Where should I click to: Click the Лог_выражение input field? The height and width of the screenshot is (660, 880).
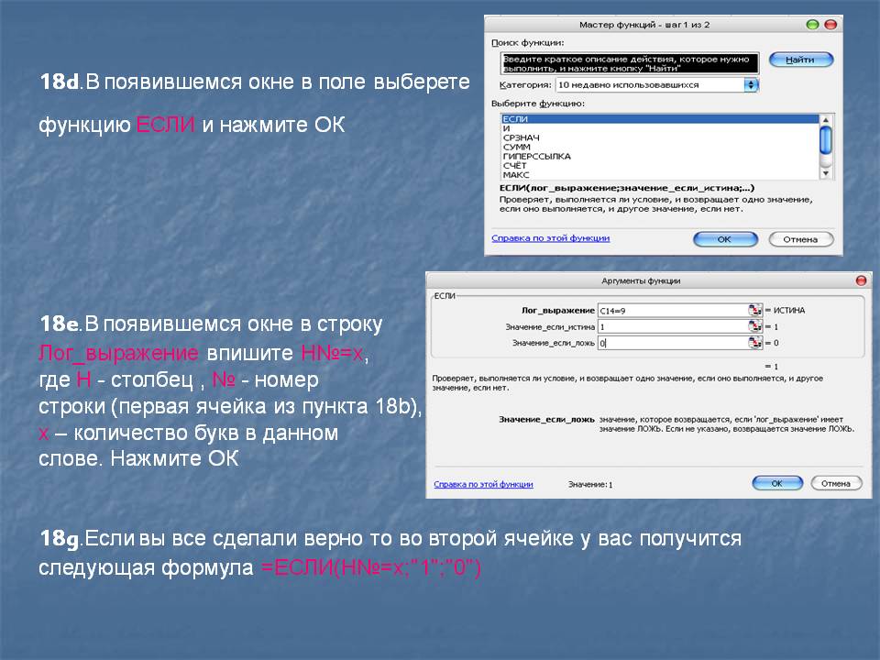click(x=671, y=310)
